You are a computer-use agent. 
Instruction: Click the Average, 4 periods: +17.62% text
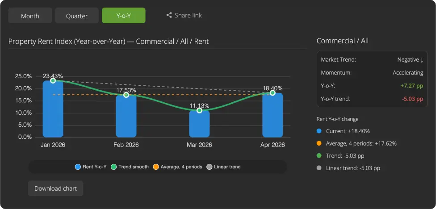[361, 143]
